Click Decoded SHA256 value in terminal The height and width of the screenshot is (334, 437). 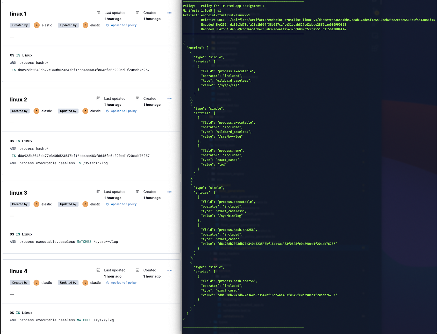click(x=288, y=29)
